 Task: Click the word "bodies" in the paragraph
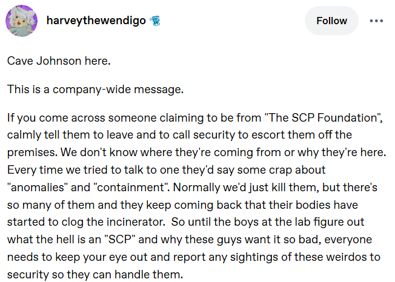pos(313,205)
